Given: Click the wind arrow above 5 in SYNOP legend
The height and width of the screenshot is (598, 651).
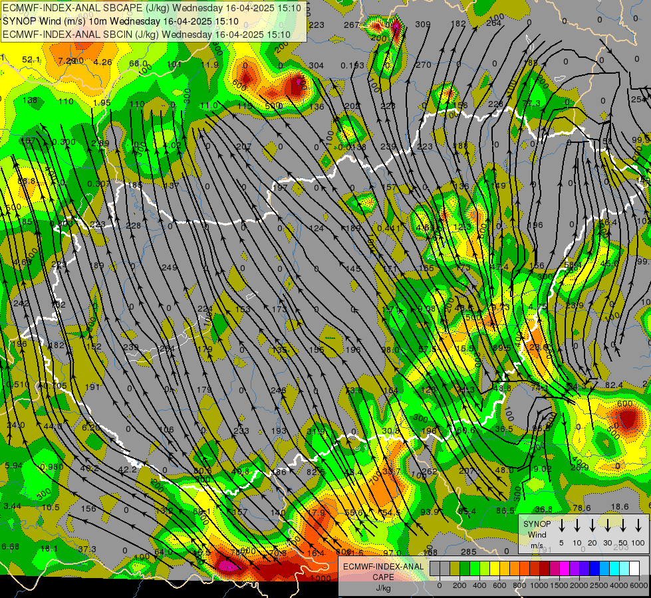Looking at the screenshot, I should 561,526.
